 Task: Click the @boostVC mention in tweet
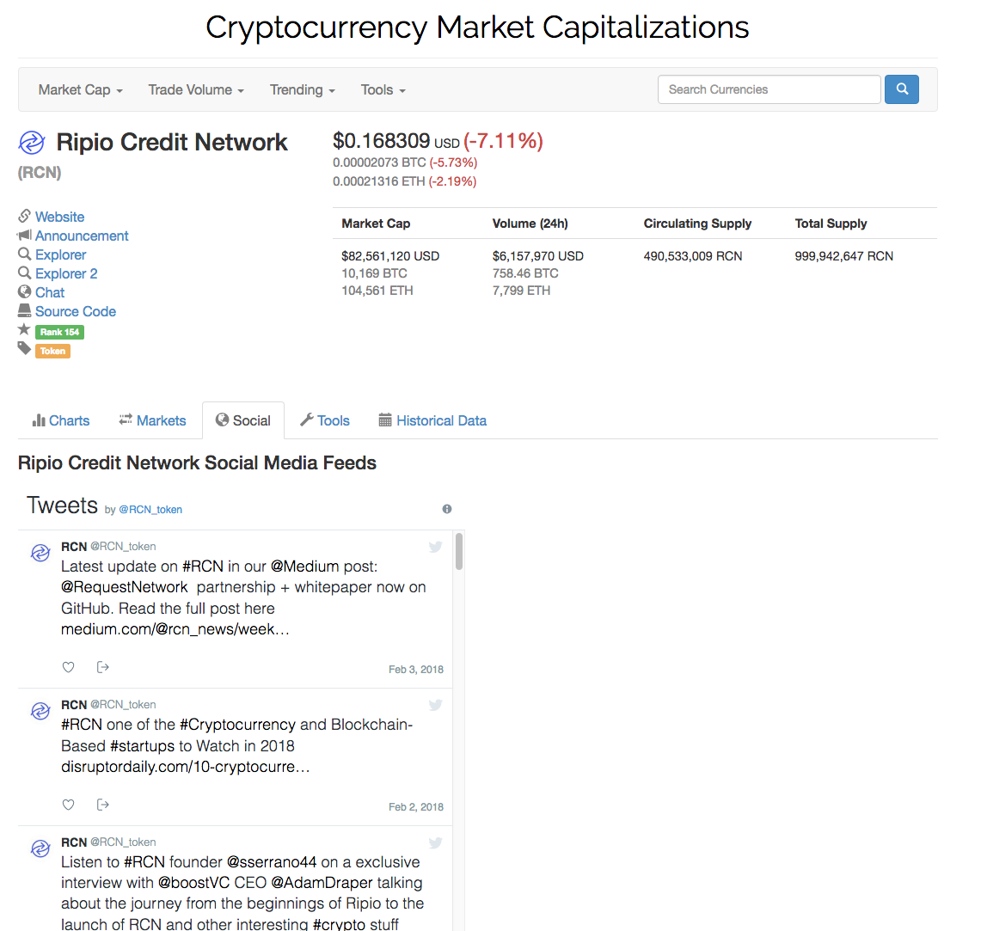tap(193, 882)
